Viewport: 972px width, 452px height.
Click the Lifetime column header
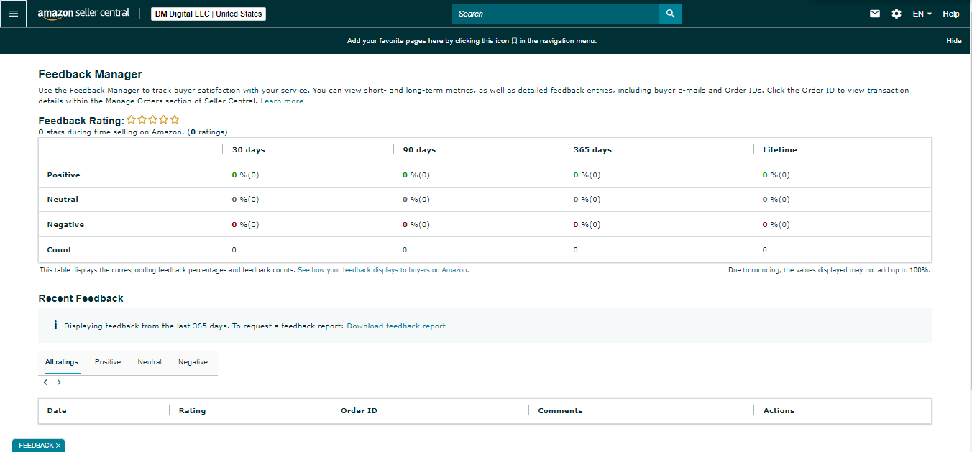pos(780,150)
